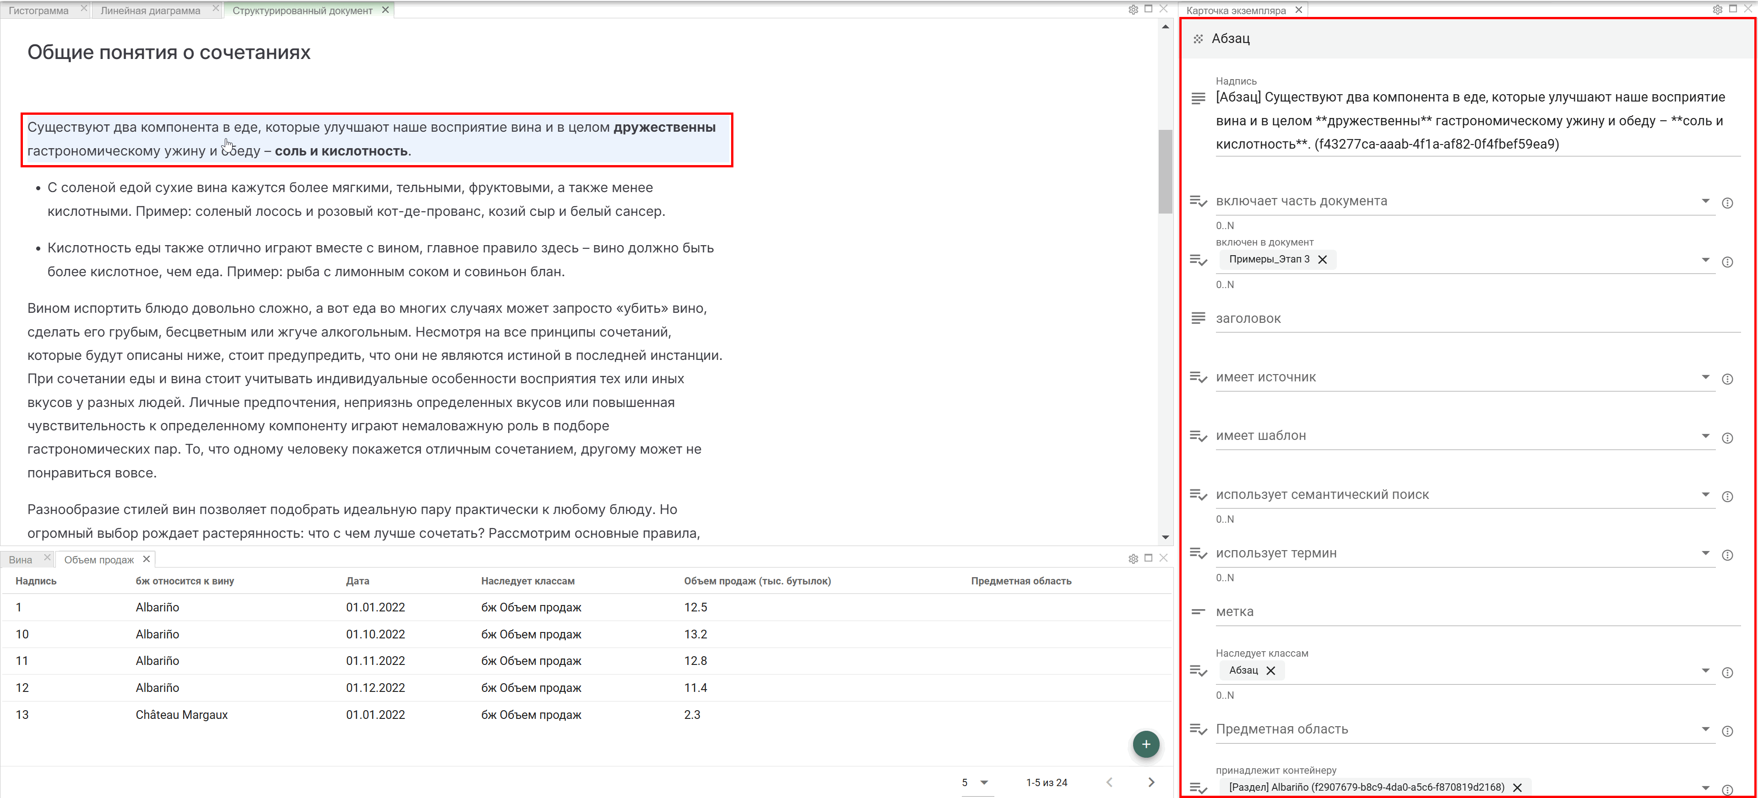Switch to the Вина tab
This screenshot has height=798, width=1758.
pos(21,559)
